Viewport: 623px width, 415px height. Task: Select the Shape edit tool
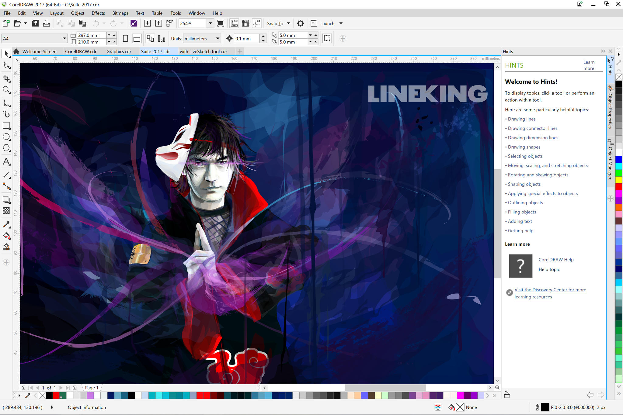point(6,65)
